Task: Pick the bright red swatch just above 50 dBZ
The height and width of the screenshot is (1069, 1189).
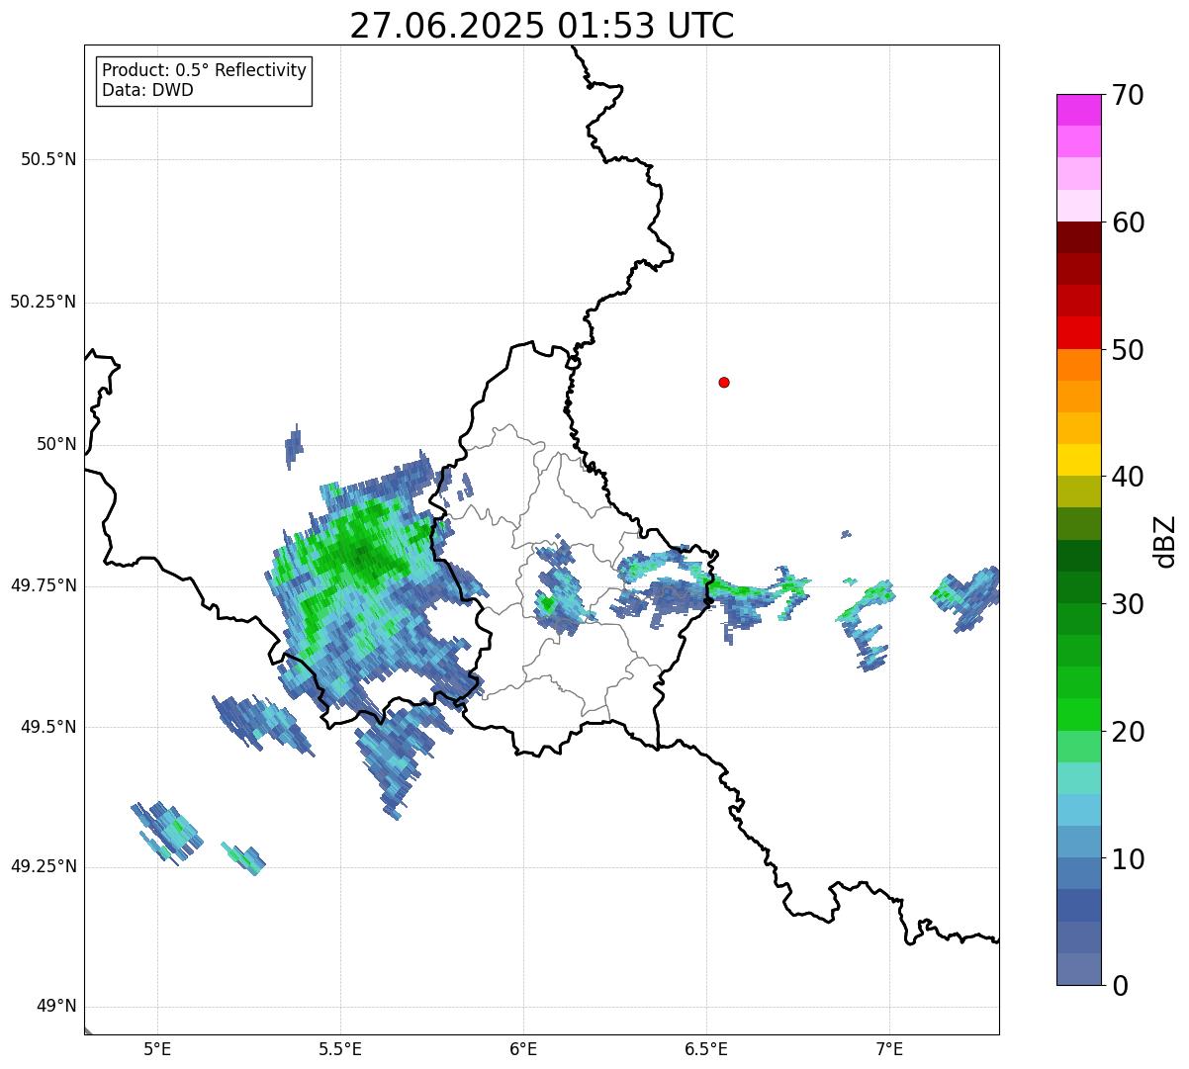Action: pyautogui.click(x=1078, y=332)
